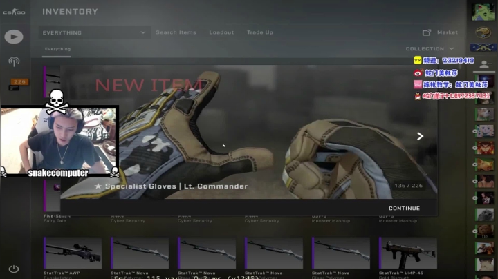
Task: Click the CONTINUE button
Action: pyautogui.click(x=404, y=209)
